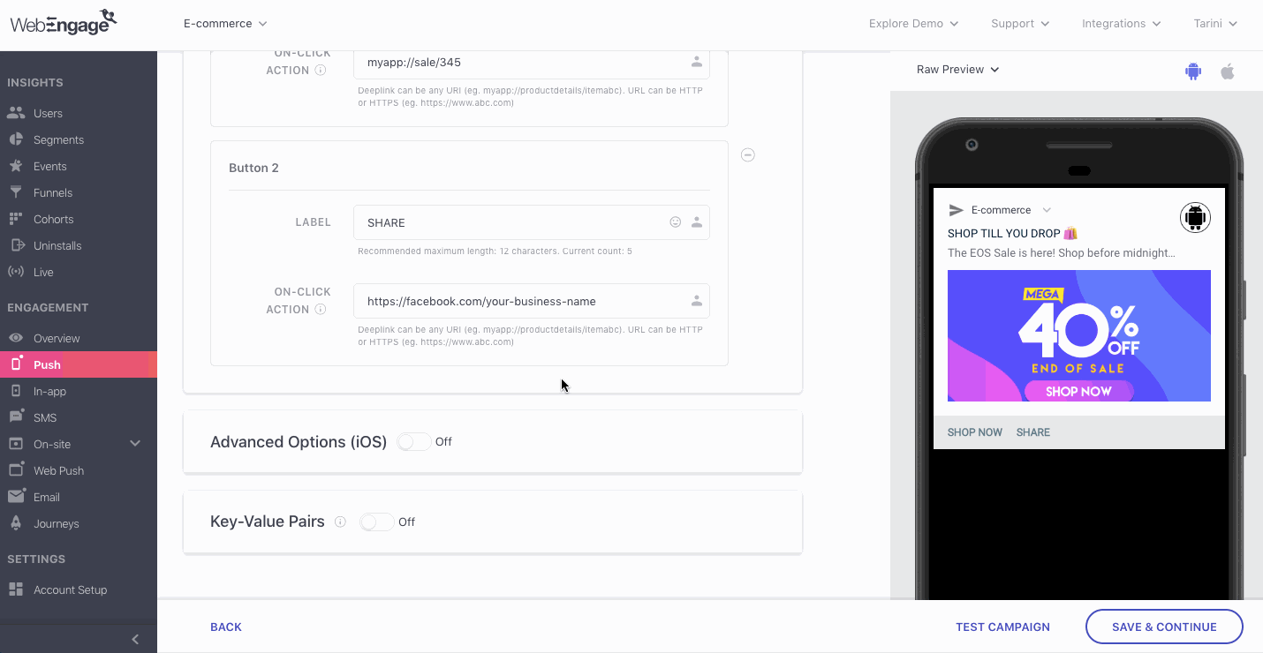Open Users via its sidebar icon
Screen dimensions: 1263x653
click(x=15, y=113)
